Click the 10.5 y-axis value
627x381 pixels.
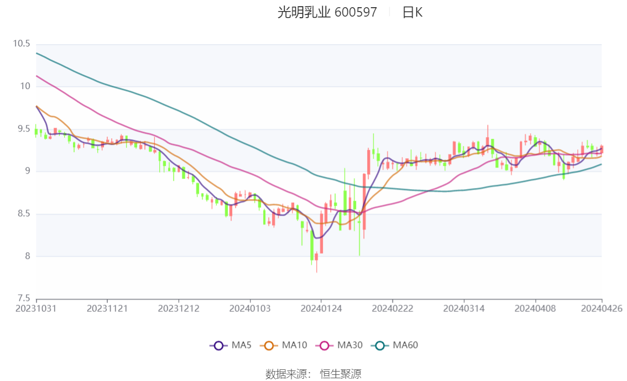(x=22, y=44)
